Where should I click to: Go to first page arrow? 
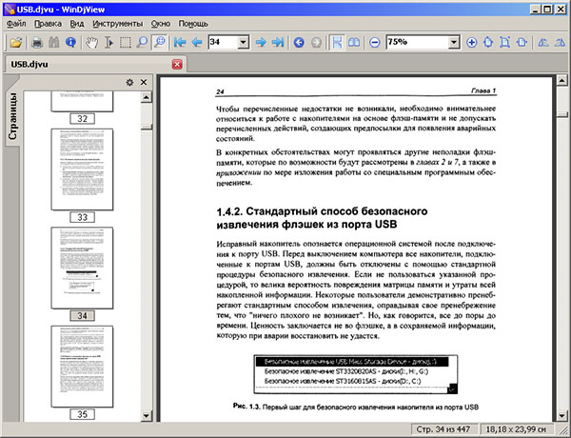[179, 43]
